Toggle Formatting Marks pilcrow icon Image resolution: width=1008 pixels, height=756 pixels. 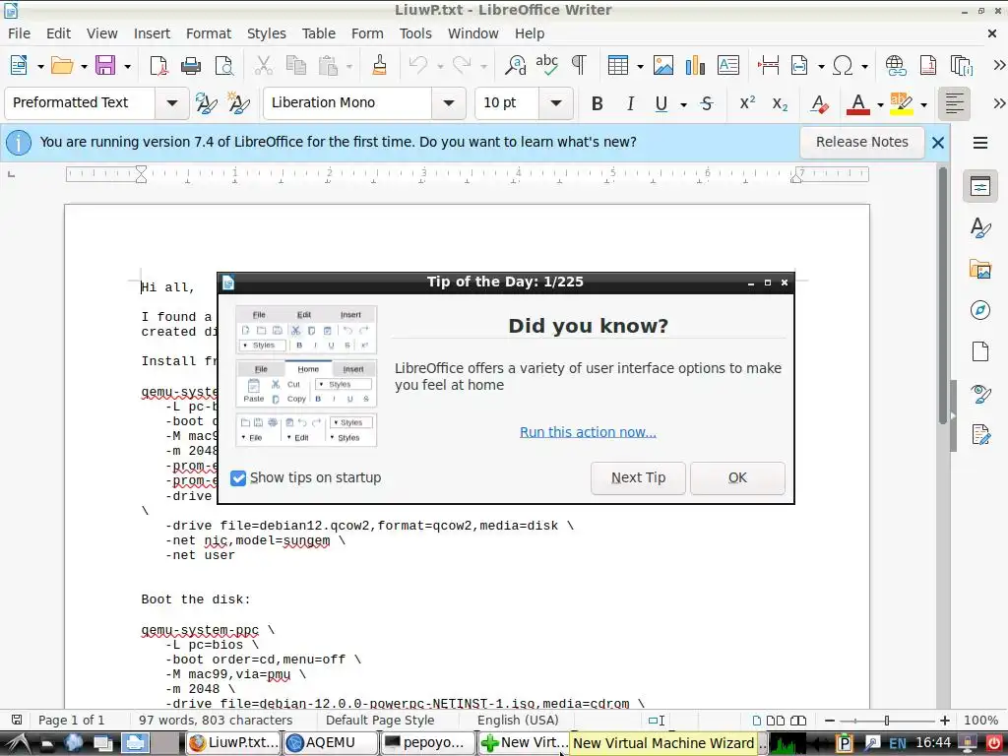point(579,65)
